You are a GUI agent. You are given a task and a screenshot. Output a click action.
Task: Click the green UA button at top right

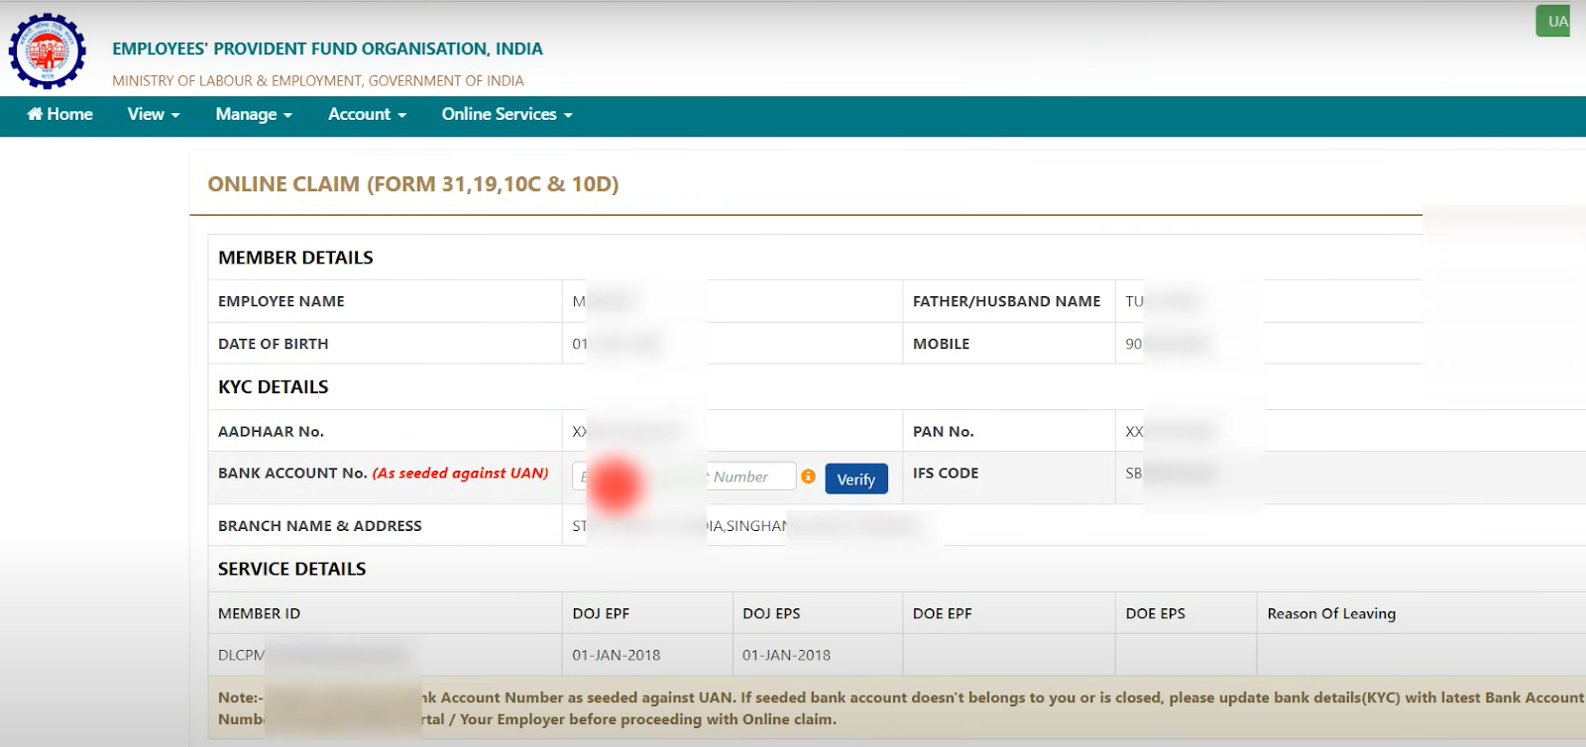tap(1554, 21)
